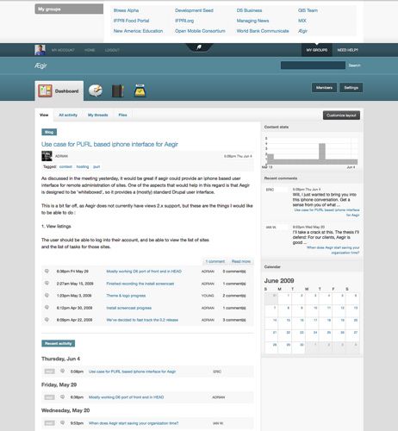Open the New America: Education group
The width and height of the screenshot is (398, 431).
point(138,31)
